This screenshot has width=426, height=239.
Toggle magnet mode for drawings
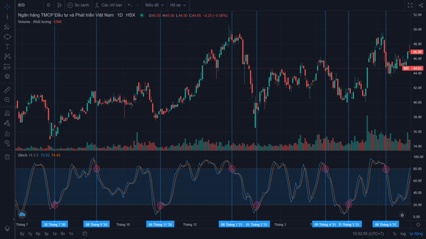point(7,113)
